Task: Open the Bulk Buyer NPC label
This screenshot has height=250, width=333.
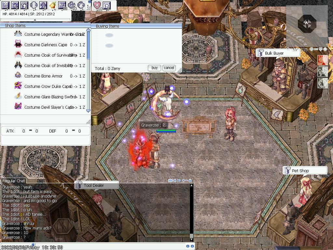Action: click(x=274, y=53)
